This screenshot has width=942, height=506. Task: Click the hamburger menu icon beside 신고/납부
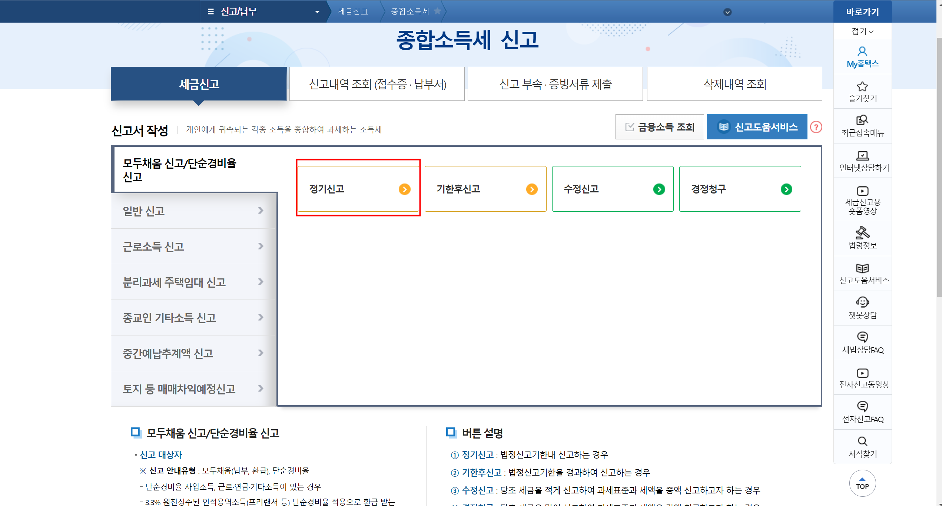pyautogui.click(x=211, y=11)
